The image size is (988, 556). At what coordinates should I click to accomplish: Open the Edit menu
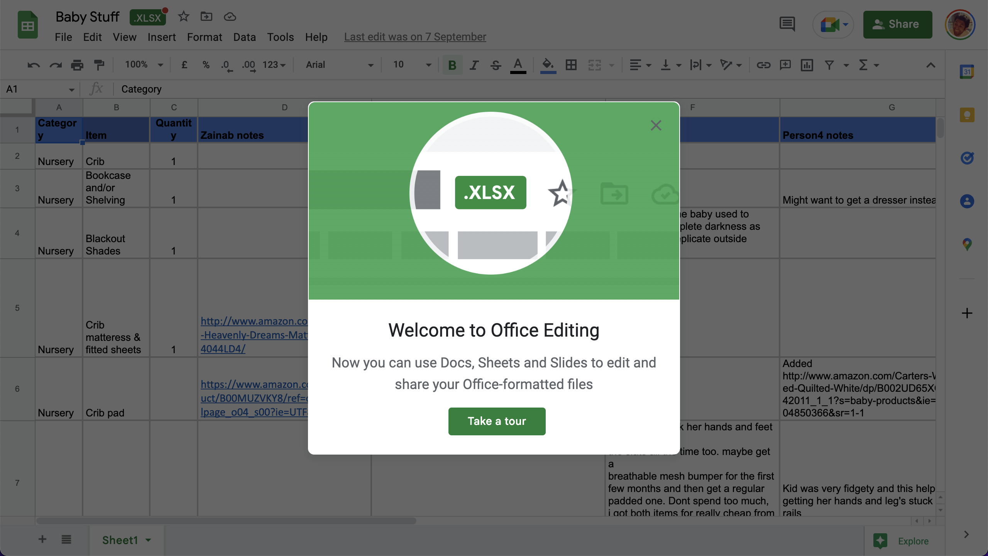[x=92, y=37]
